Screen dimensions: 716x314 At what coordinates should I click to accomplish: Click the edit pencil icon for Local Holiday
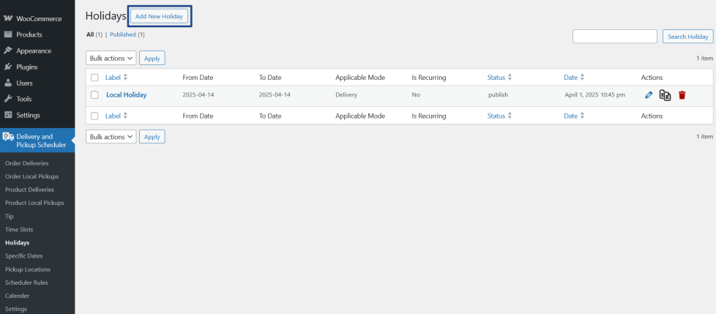coord(649,95)
